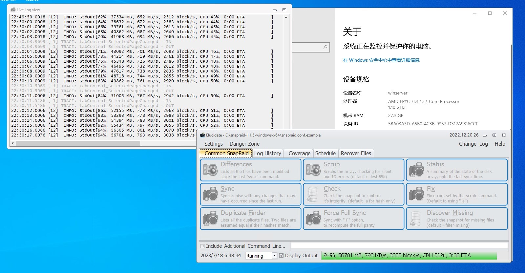525x273 pixels.
Task: Maximize the Live Log view window
Action: pos(284,10)
